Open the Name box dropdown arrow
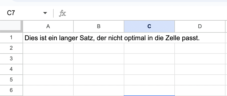 click(x=45, y=13)
